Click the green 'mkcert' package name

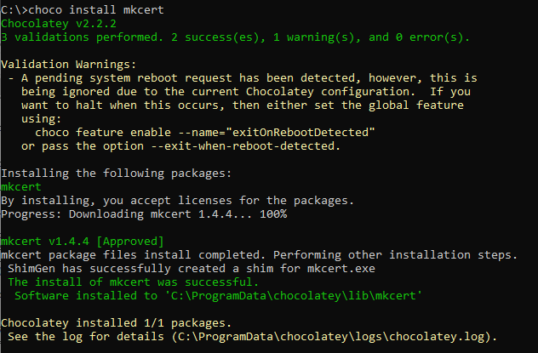pyautogui.click(x=21, y=187)
